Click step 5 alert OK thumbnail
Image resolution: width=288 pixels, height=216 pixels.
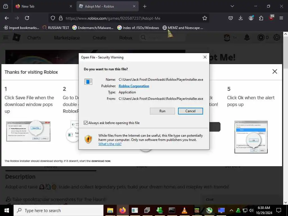tap(251, 137)
